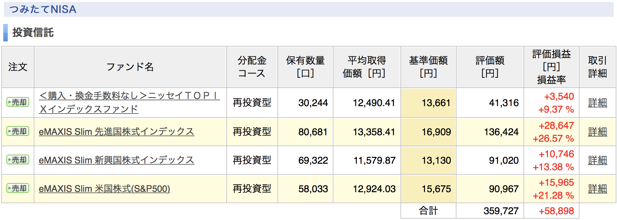Click 再投資型 in the ニッセイTOPIX row

click(x=252, y=103)
